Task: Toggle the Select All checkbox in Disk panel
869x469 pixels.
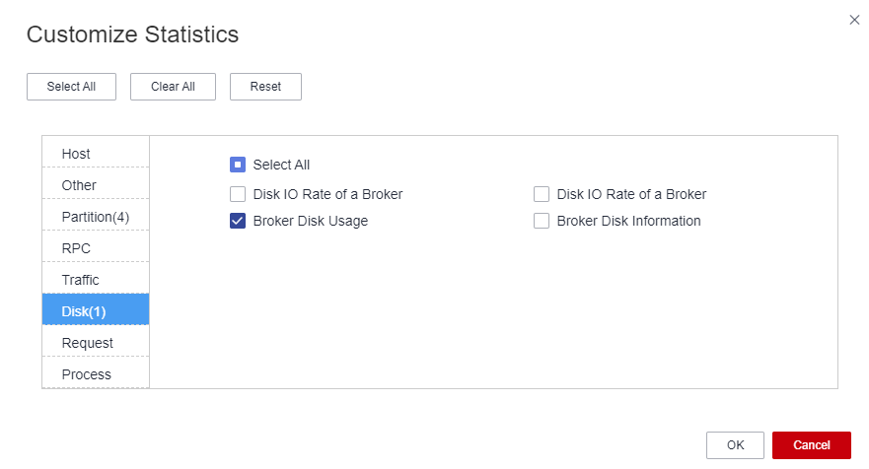Action: click(238, 165)
